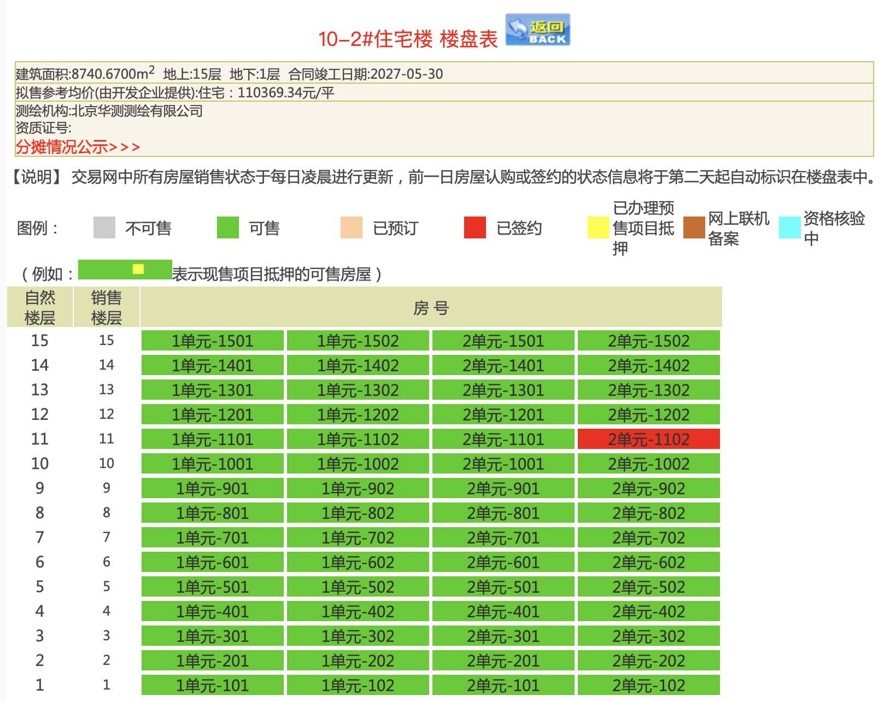Select room 2单元-502
890x701 pixels.
[649, 587]
